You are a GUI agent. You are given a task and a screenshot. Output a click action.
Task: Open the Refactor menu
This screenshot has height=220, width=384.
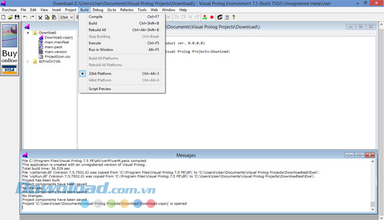(127, 10)
